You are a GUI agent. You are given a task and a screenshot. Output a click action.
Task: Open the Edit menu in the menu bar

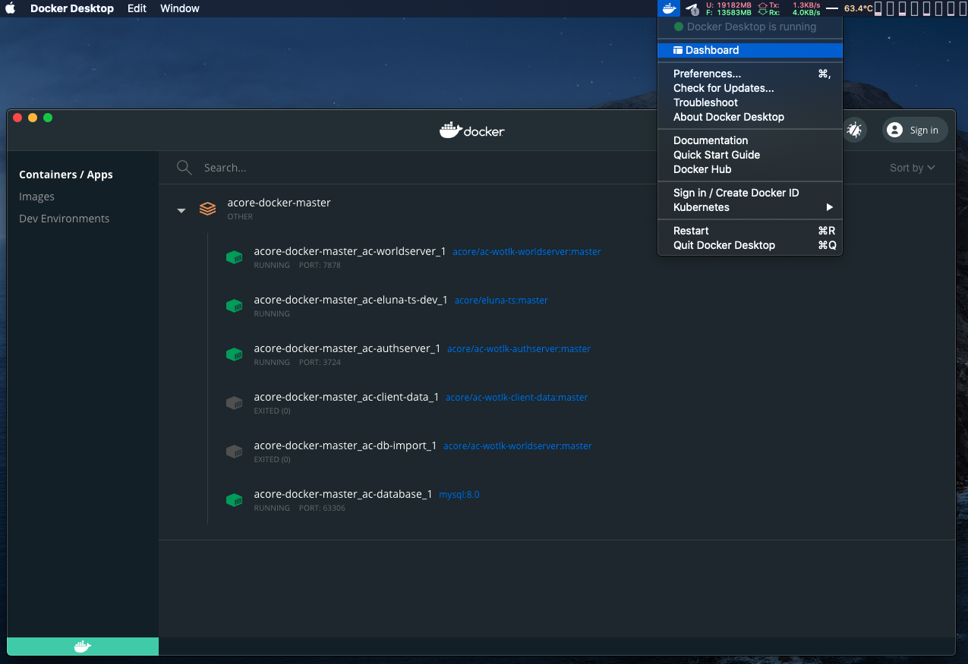pyautogui.click(x=137, y=8)
